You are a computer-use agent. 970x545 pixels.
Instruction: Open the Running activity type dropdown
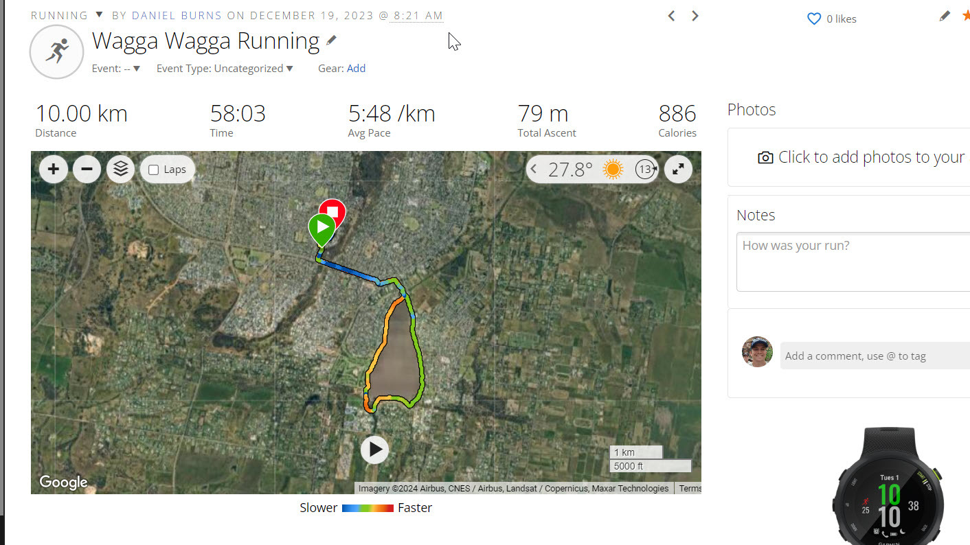point(99,15)
